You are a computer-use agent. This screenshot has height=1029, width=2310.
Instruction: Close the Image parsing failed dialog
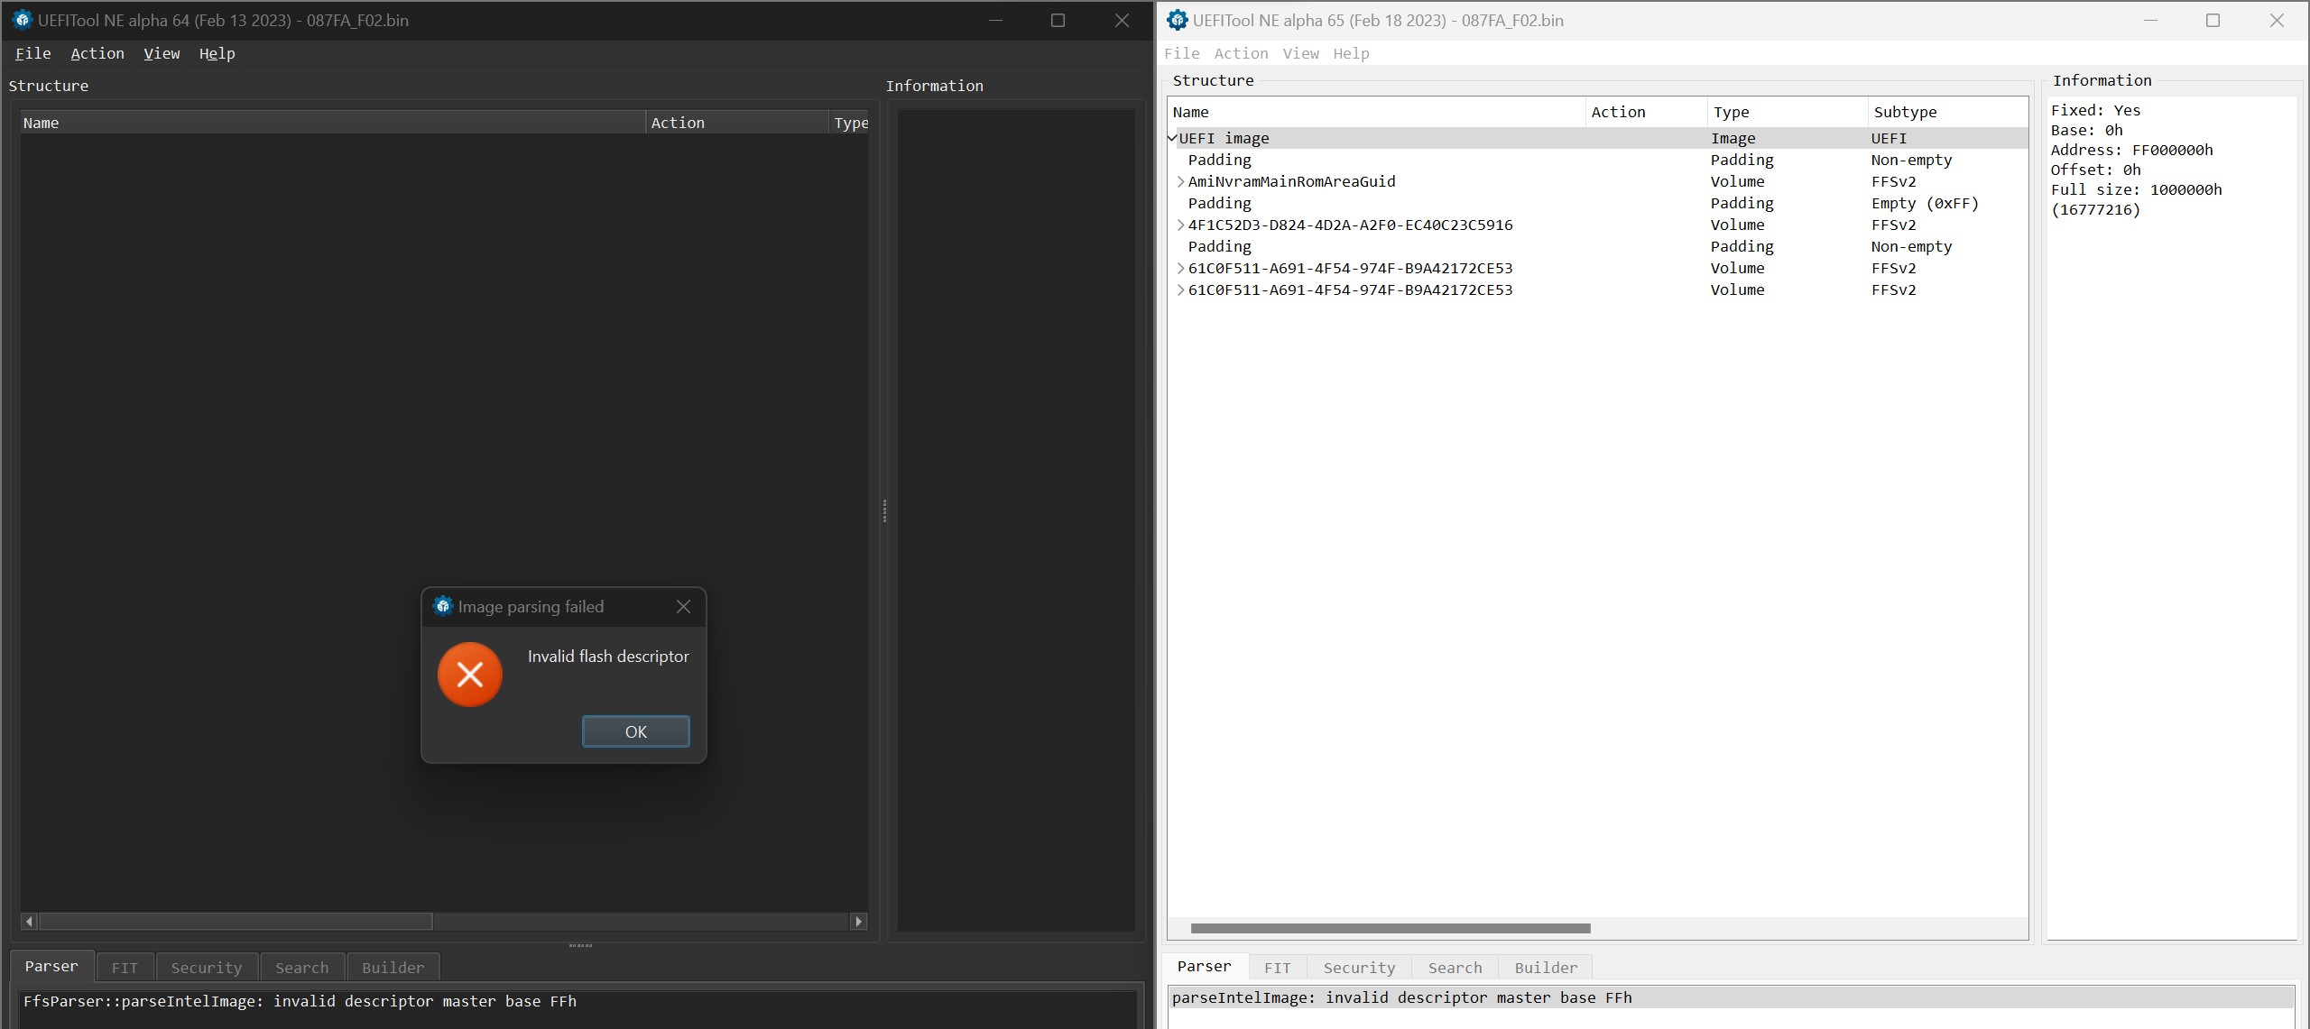point(682,606)
